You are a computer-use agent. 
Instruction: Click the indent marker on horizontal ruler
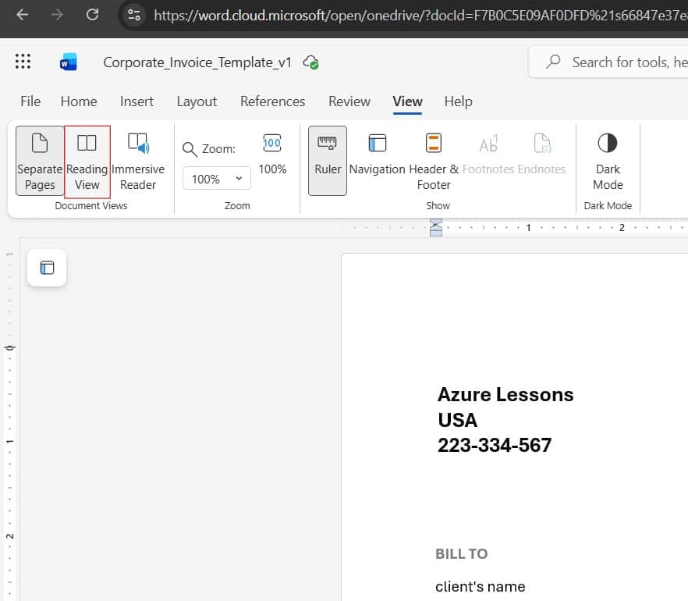[x=436, y=227]
